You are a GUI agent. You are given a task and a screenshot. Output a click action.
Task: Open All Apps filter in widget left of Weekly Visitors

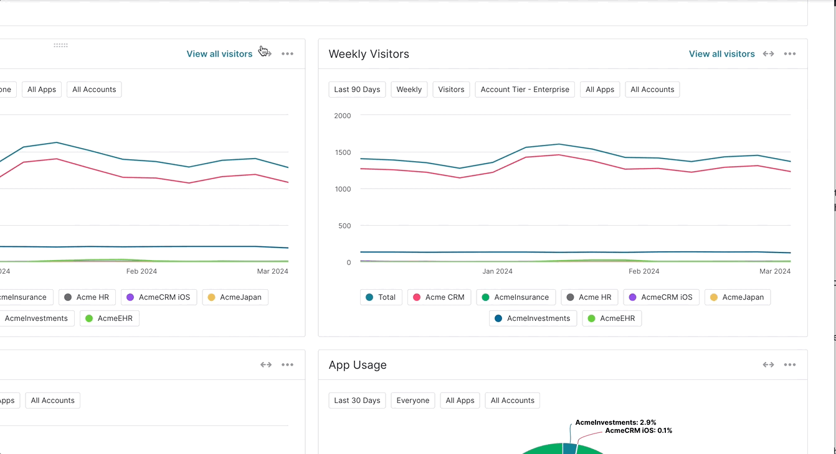coord(42,90)
